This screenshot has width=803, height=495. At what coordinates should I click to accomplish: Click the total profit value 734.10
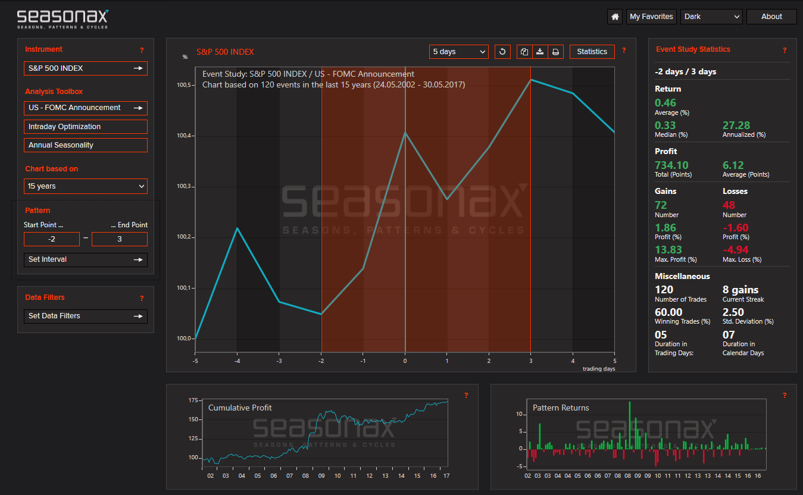671,165
